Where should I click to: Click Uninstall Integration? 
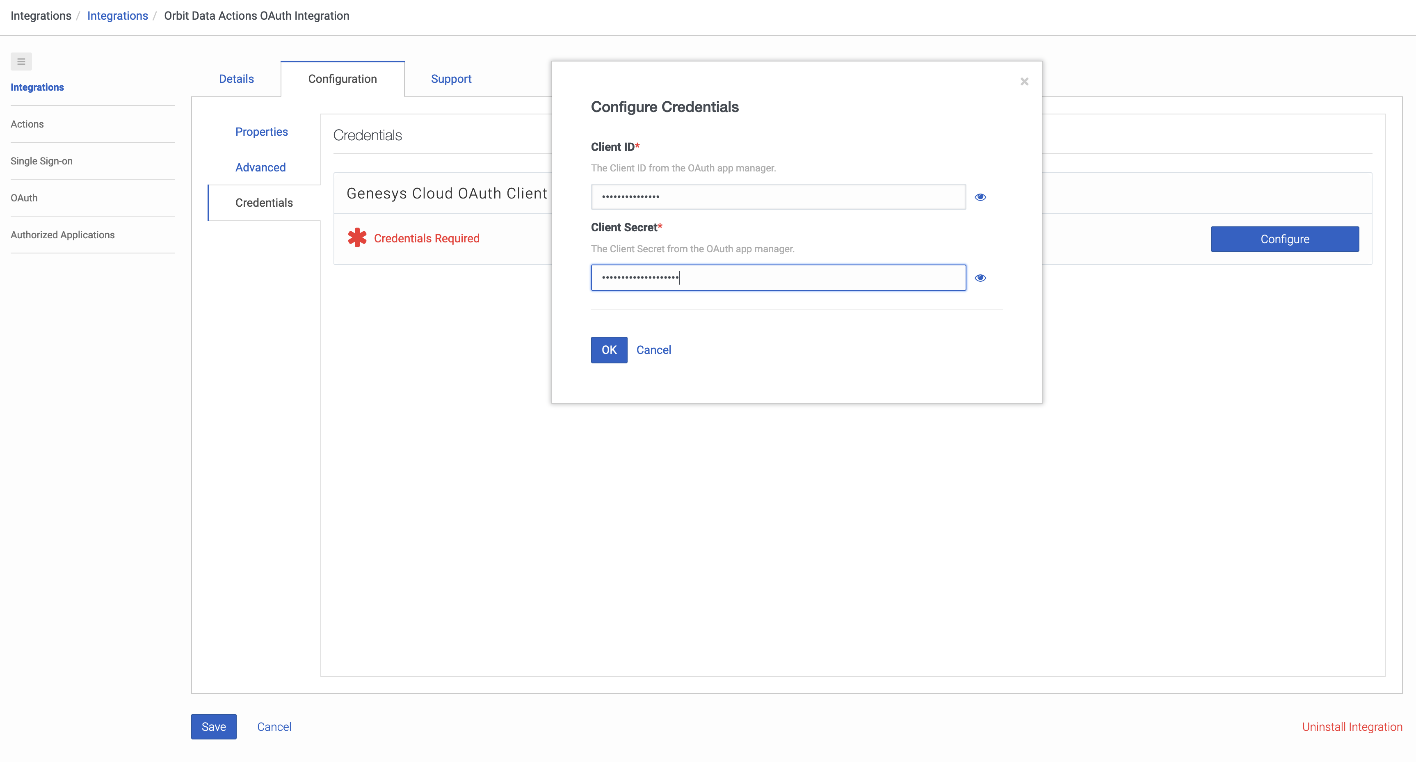[1352, 726]
